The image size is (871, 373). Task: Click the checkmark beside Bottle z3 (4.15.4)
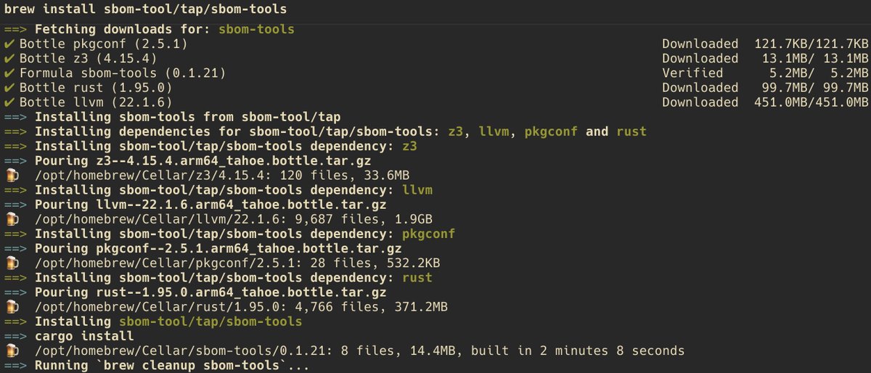coord(9,58)
